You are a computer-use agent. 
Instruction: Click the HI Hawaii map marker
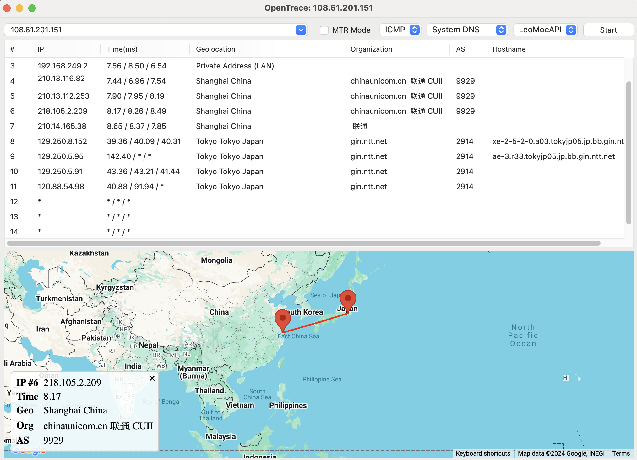[x=566, y=378]
